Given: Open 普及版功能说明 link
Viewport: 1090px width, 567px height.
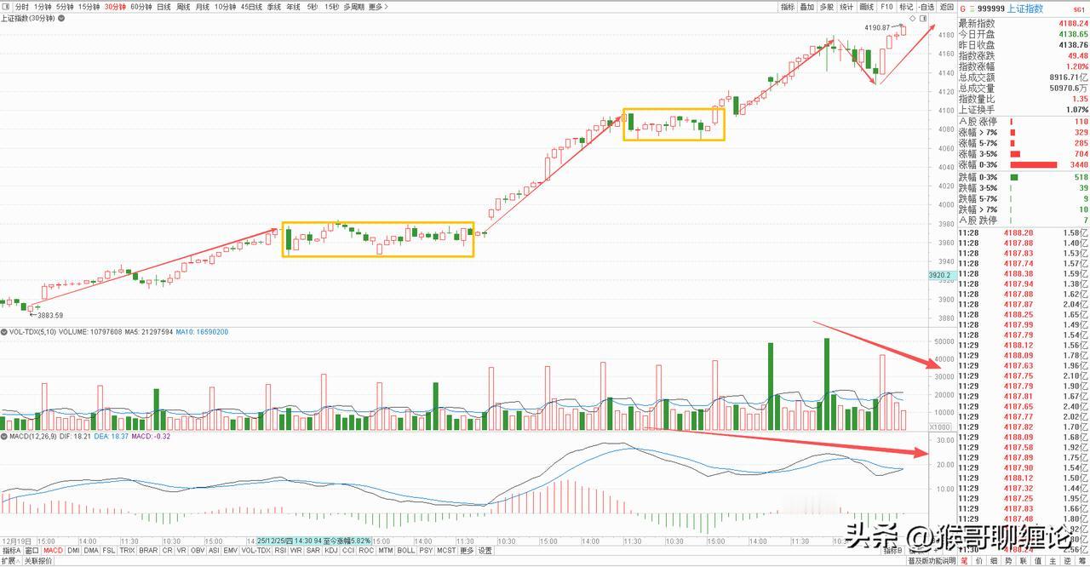Looking at the screenshot, I should click(932, 561).
